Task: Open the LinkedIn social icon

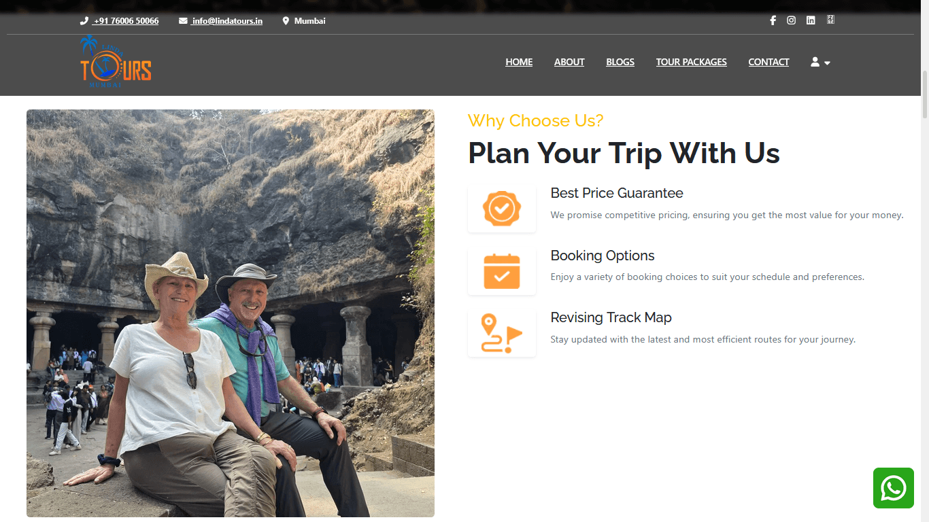Action: click(811, 20)
